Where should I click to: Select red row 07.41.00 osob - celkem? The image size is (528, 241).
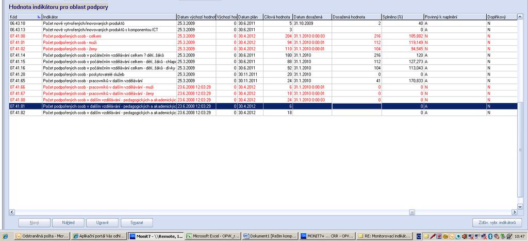(x=263, y=36)
